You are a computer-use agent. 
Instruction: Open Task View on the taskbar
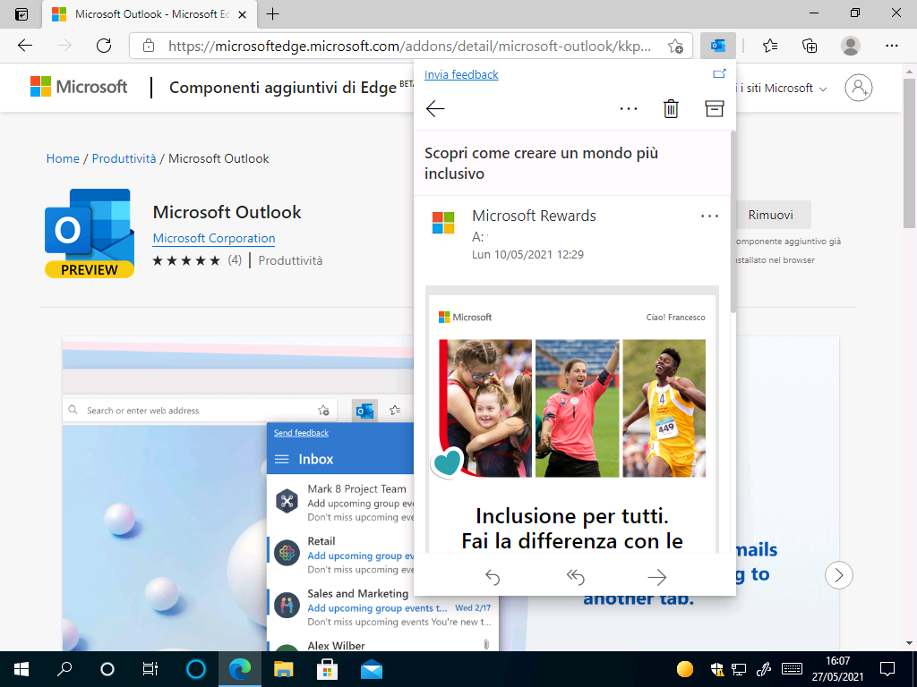tap(150, 669)
